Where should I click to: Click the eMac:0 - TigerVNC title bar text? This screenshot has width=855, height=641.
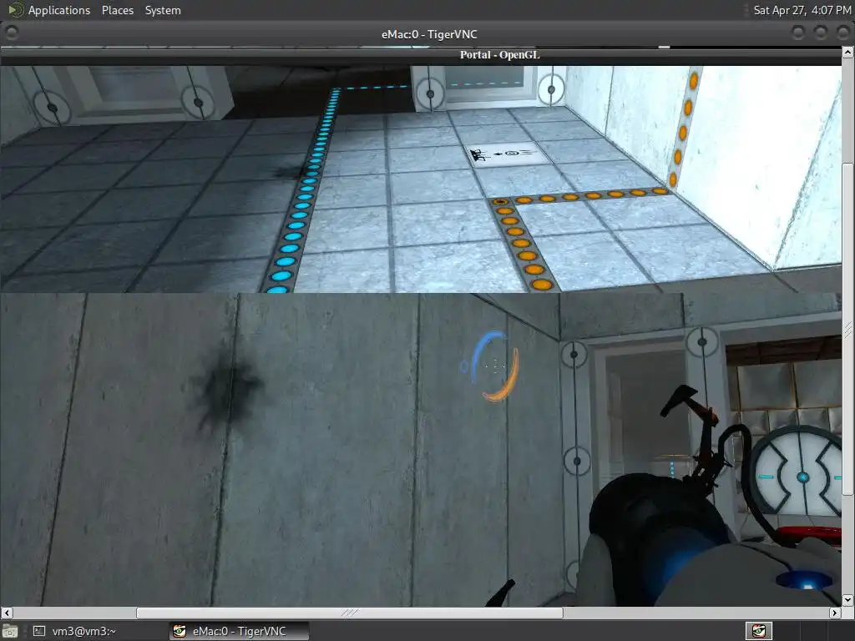click(x=429, y=34)
